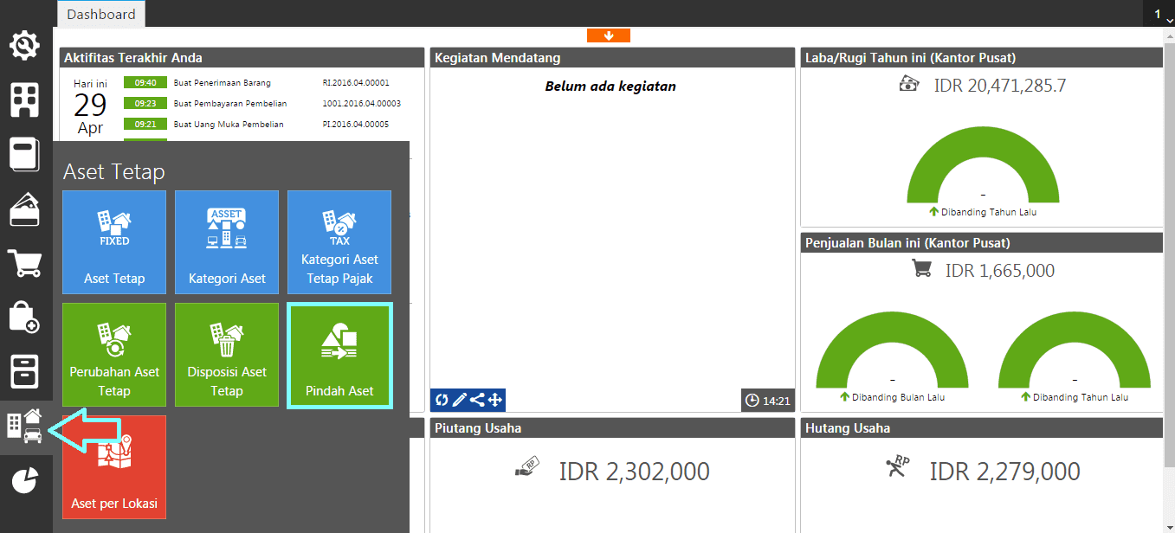1175x533 pixels.
Task: Select Pindah Aset from the Aset Tetap menu
Action: [x=339, y=355]
